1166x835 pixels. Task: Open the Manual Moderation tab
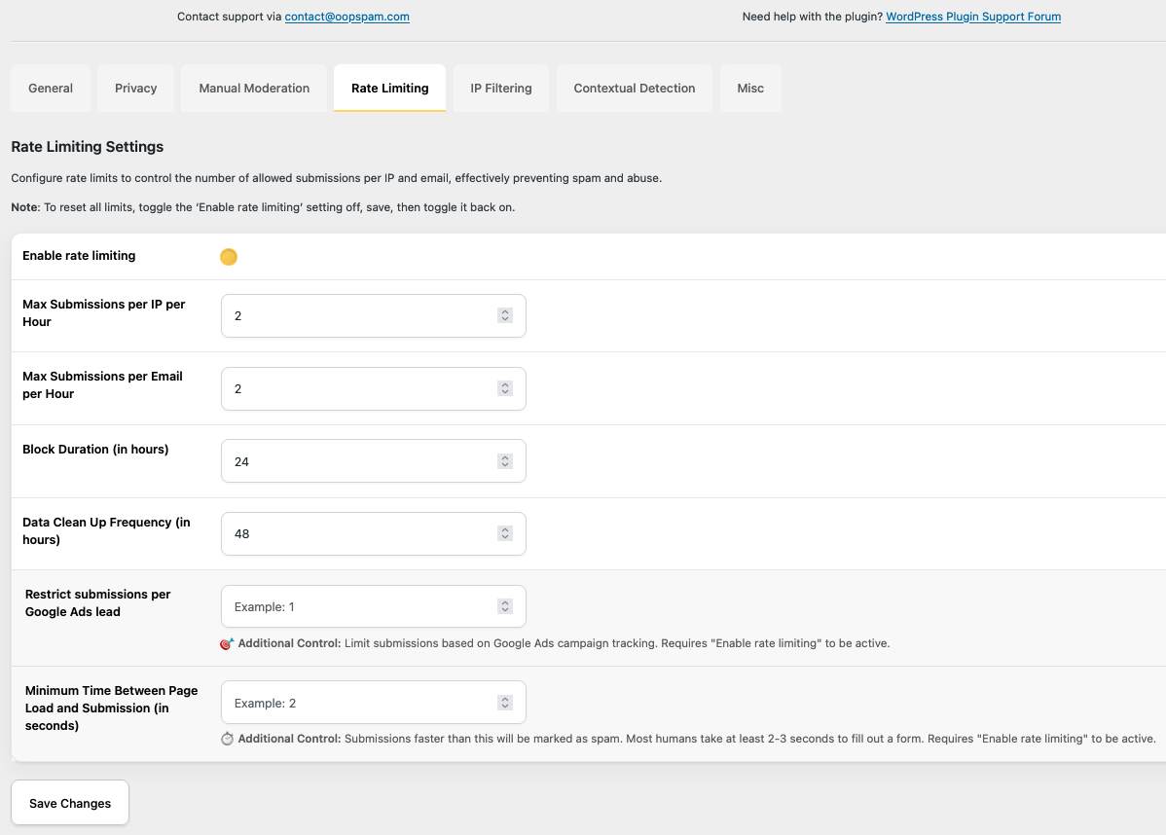254,89
